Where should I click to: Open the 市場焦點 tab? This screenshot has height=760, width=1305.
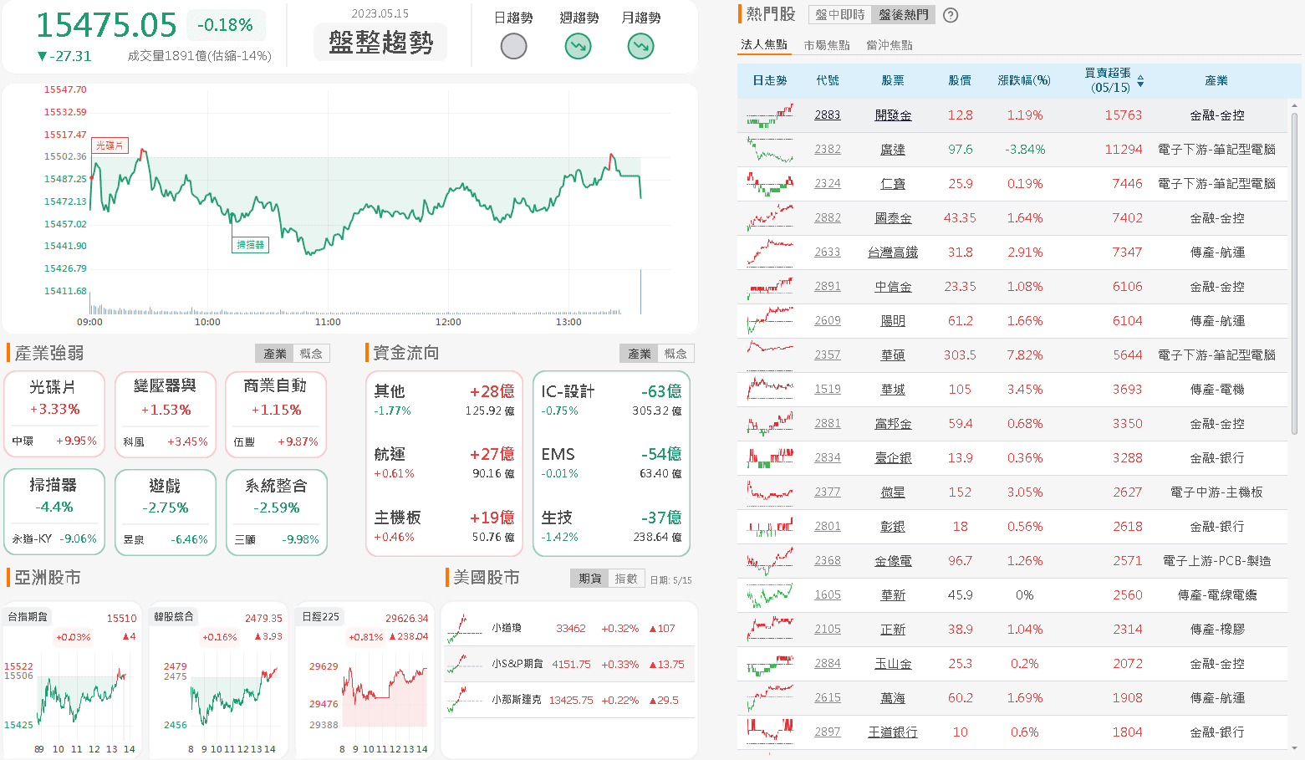click(827, 45)
